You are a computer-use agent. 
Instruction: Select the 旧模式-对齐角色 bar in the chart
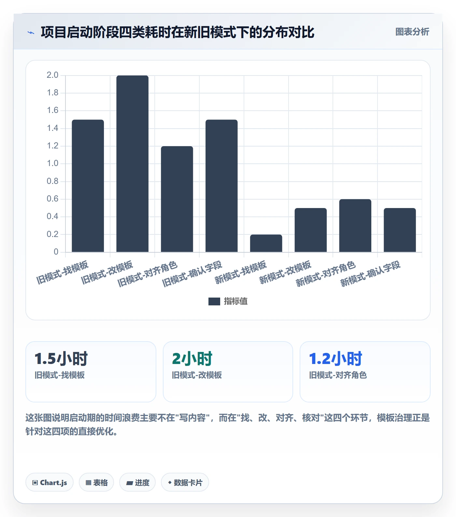[177, 199]
